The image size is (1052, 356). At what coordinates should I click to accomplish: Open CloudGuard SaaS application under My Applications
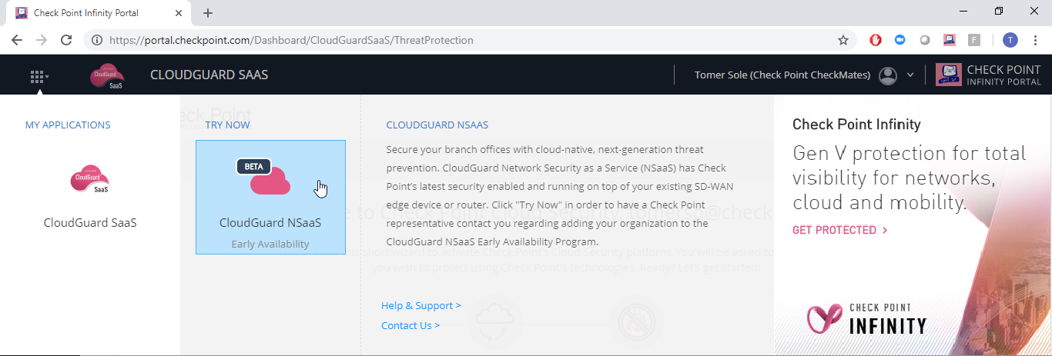coord(90,195)
